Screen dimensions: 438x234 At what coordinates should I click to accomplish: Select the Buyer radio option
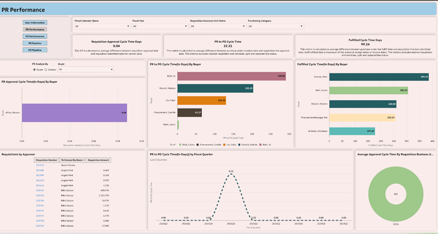point(34,70)
